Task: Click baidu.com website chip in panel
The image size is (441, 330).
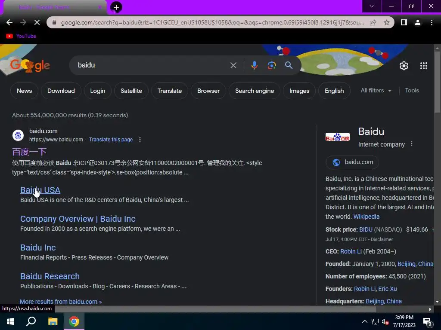Action: [x=352, y=162]
